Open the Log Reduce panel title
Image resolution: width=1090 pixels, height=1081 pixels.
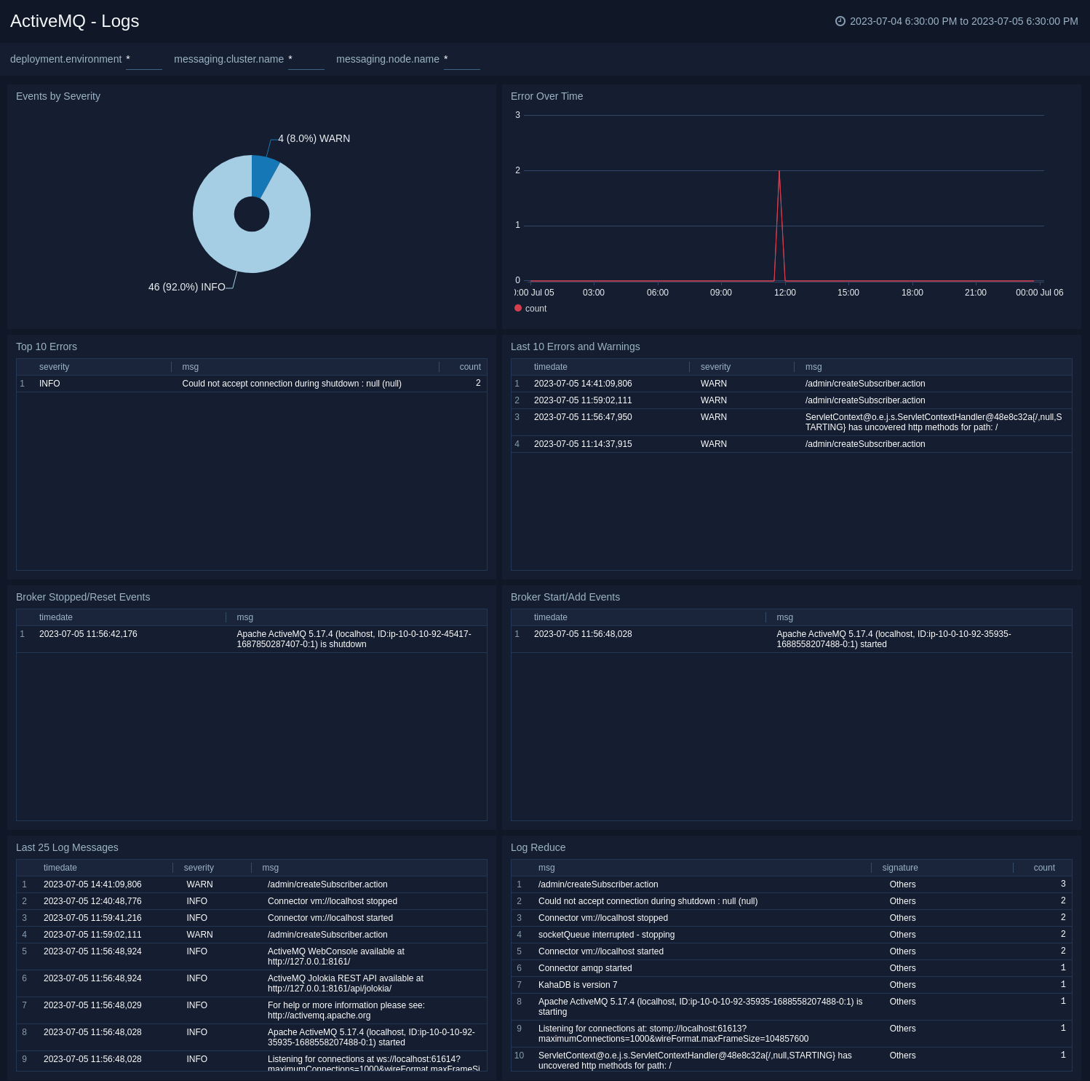[x=538, y=847]
